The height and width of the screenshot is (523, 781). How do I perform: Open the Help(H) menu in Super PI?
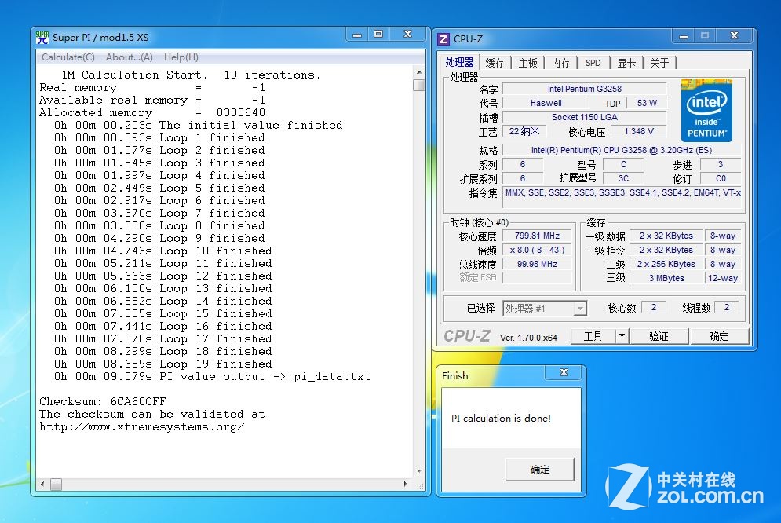pyautogui.click(x=181, y=57)
